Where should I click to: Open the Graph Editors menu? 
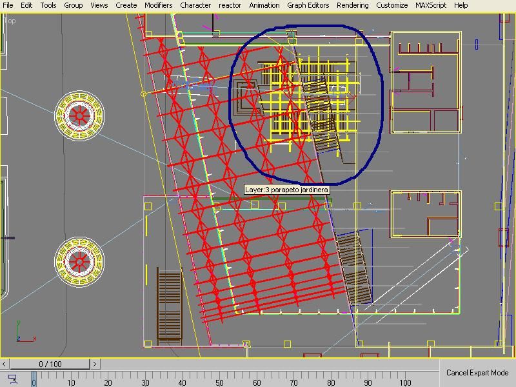[308, 5]
